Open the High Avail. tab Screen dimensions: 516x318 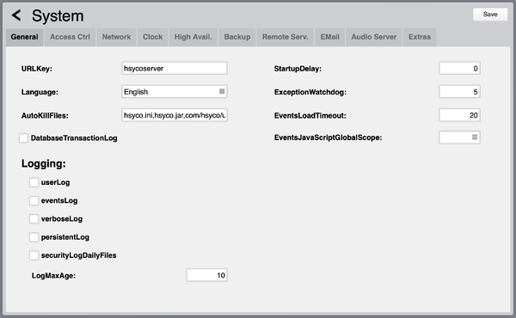pyautogui.click(x=193, y=37)
